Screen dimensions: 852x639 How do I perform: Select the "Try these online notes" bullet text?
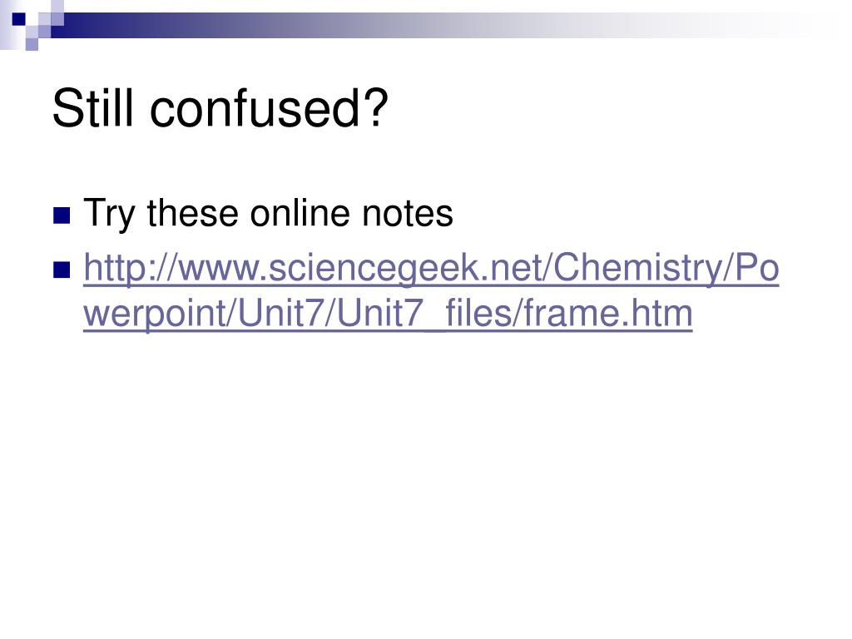pyautogui.click(x=269, y=213)
